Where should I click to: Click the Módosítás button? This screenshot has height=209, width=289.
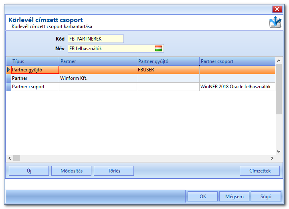coord(71,170)
